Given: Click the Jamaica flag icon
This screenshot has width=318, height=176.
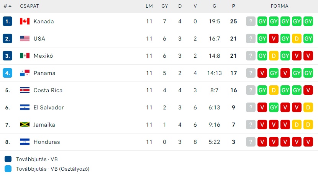Looking at the screenshot, I should (x=25, y=125).
